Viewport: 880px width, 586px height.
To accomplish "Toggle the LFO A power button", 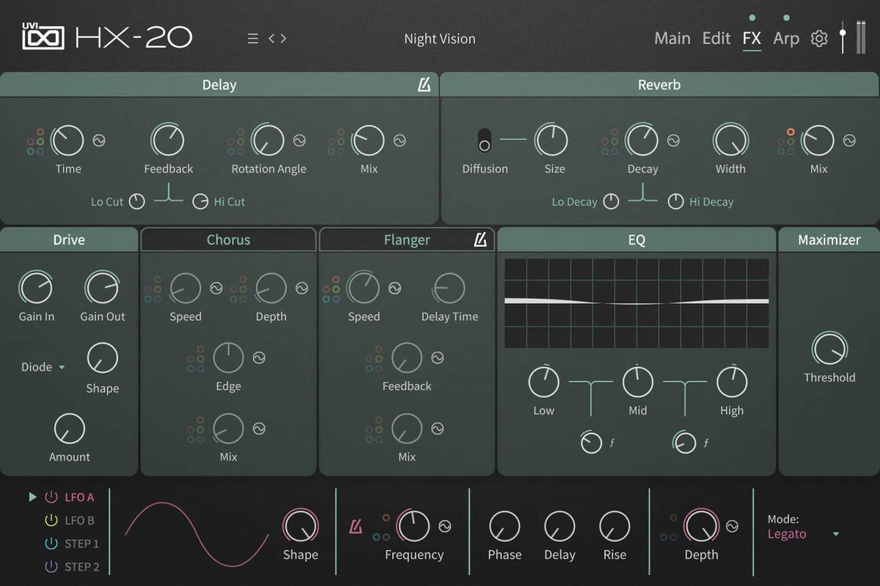I will point(51,497).
